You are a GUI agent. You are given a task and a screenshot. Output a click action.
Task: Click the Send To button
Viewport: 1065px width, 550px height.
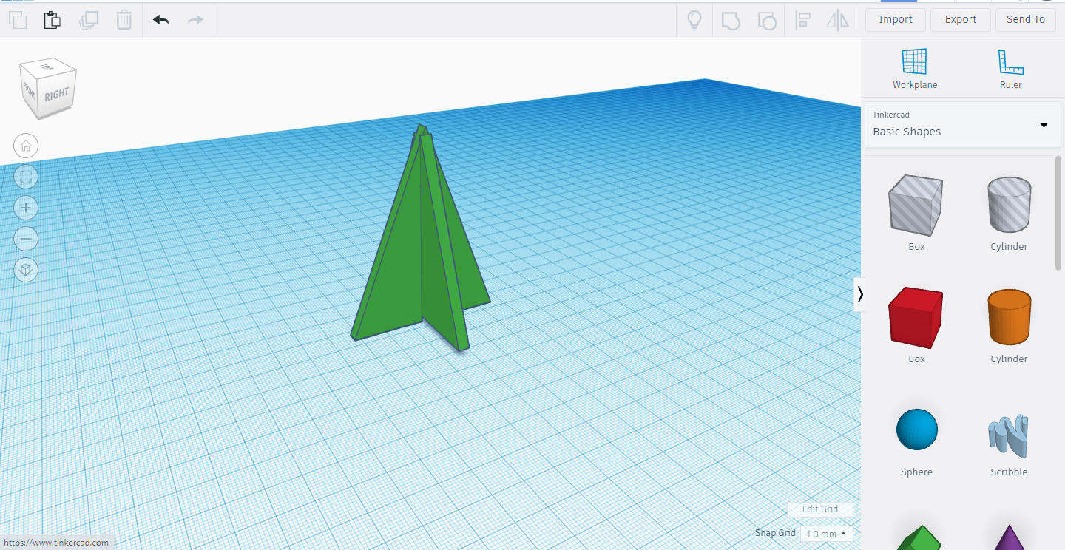pyautogui.click(x=1026, y=20)
